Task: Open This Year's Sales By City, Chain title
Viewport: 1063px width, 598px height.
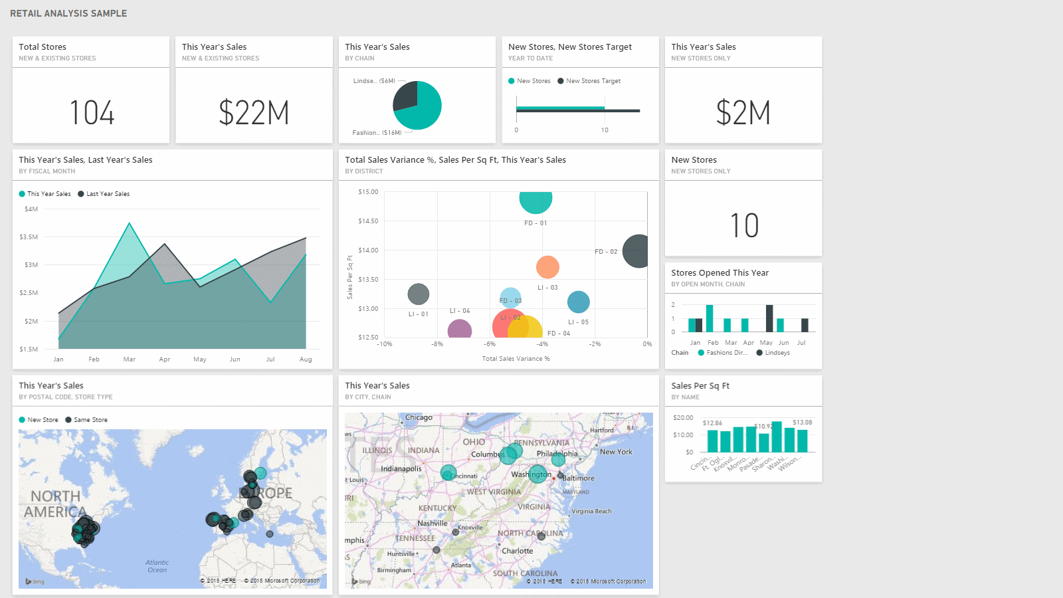Action: [377, 386]
